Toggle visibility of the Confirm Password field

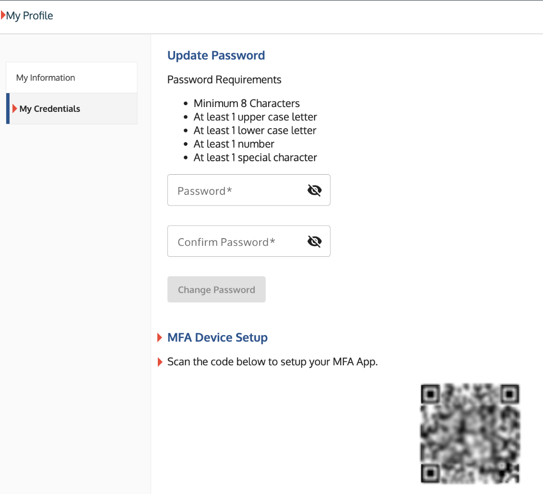point(314,241)
